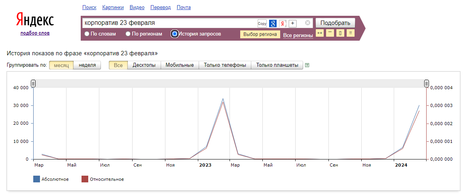Group the chart by месяц
Viewport: 463px width, 195px height.
[61, 65]
